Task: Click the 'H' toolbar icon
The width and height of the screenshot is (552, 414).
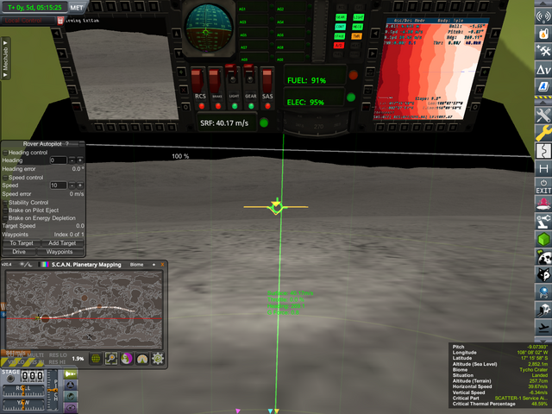Action: tap(543, 168)
